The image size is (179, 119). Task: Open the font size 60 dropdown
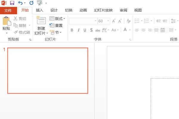(108, 21)
